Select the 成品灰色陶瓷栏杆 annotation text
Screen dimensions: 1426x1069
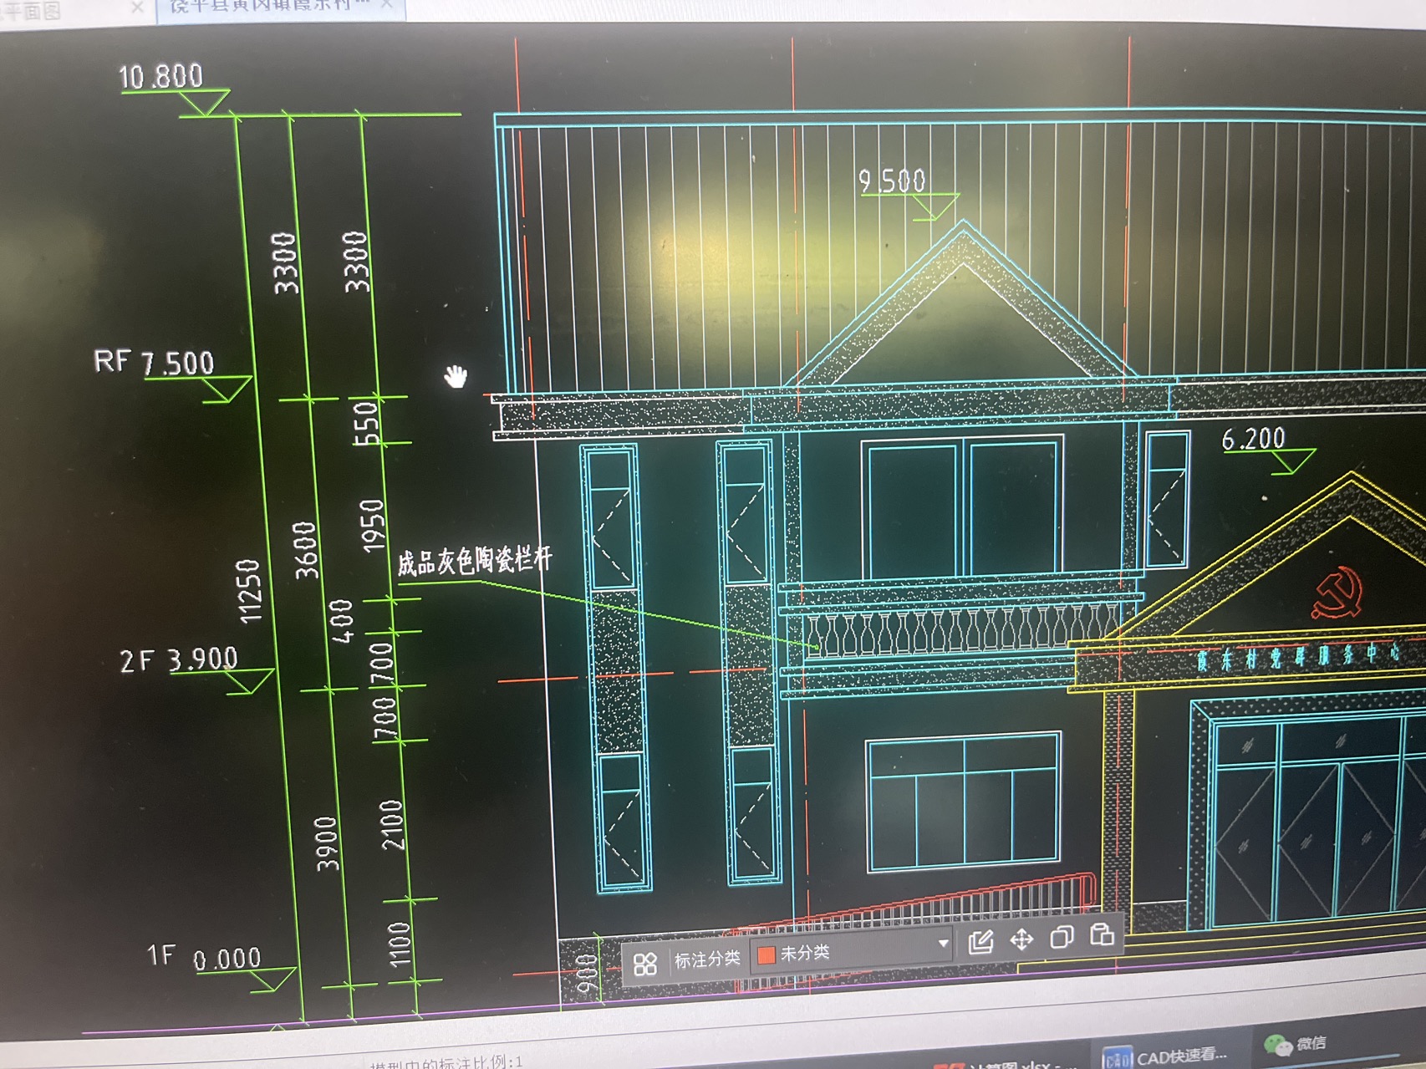point(474,561)
